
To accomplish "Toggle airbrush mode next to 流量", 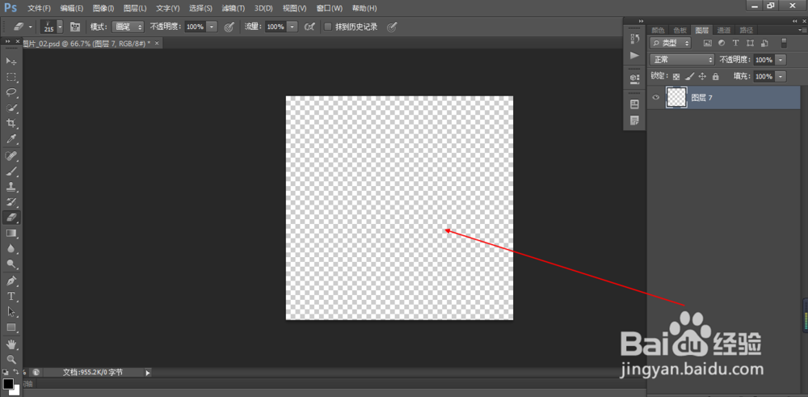I will pyautogui.click(x=309, y=27).
